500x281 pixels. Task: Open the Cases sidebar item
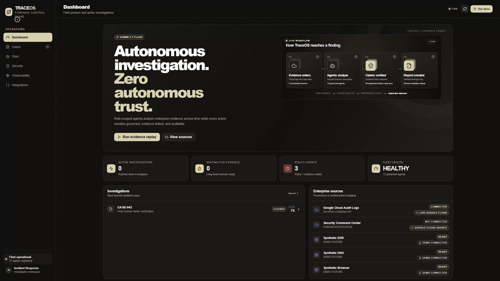point(28,47)
